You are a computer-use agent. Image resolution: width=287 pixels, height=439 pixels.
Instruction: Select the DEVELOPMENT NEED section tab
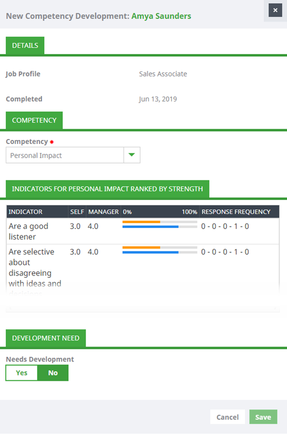(45, 338)
